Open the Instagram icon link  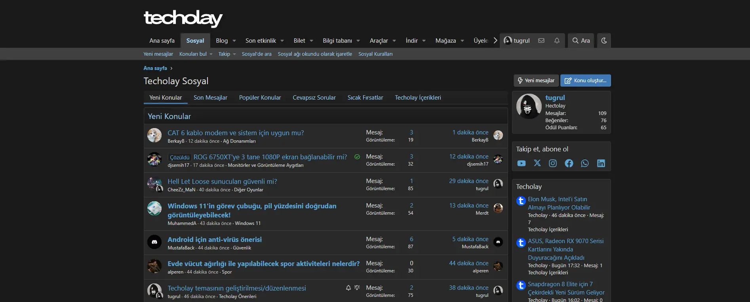(553, 163)
